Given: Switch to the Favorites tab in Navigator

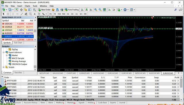Looking at the screenshot, I should [x=18, y=73].
